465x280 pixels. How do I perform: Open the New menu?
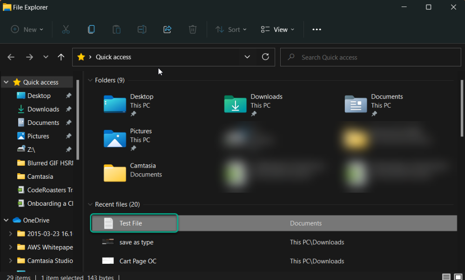(x=27, y=29)
